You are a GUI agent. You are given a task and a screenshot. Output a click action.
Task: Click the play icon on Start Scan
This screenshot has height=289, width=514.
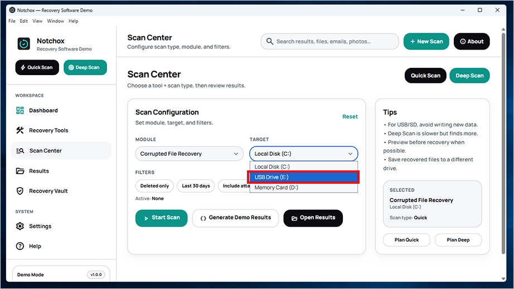click(x=146, y=218)
